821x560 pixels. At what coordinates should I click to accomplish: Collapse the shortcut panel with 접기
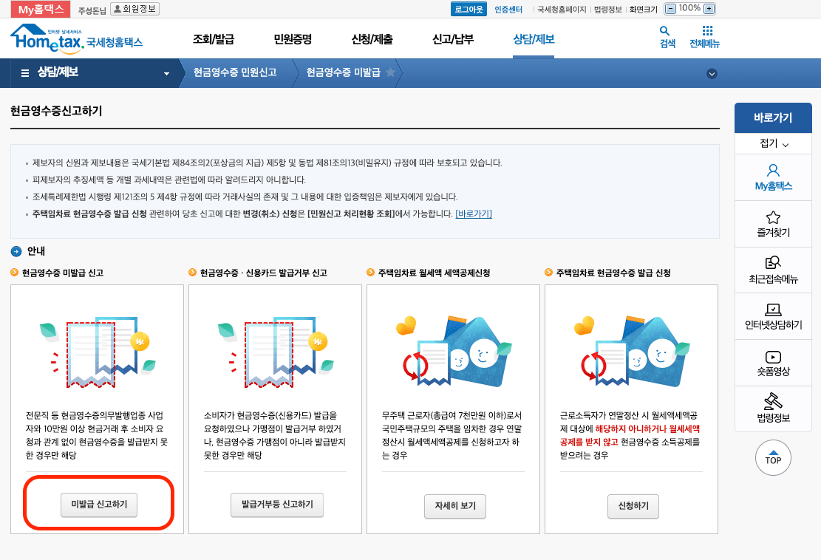click(772, 144)
